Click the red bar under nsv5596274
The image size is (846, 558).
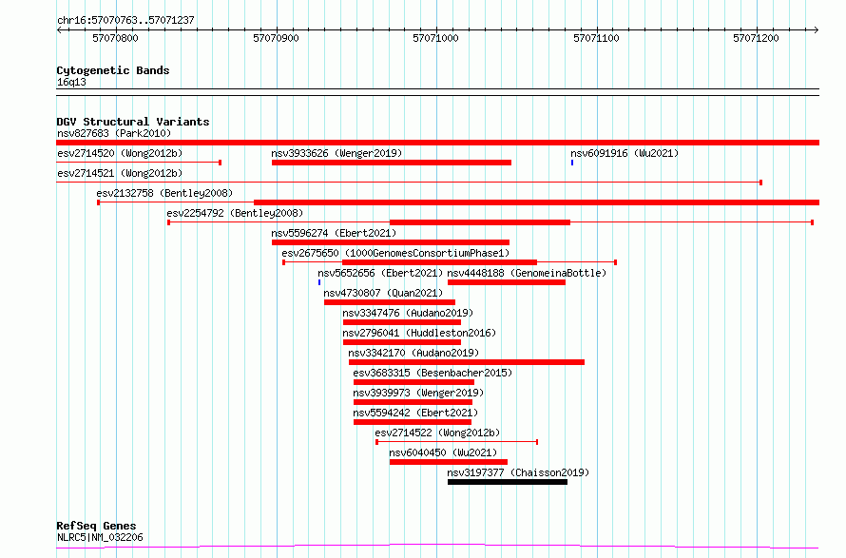(390, 242)
